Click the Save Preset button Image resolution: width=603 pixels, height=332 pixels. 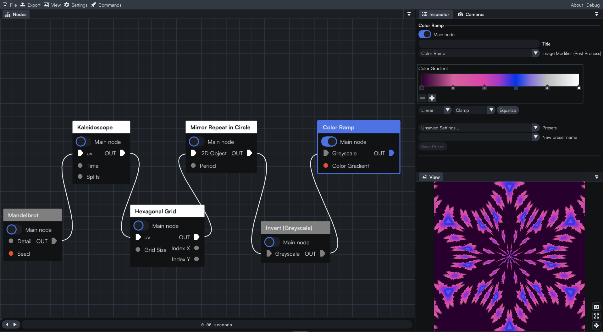click(x=433, y=147)
